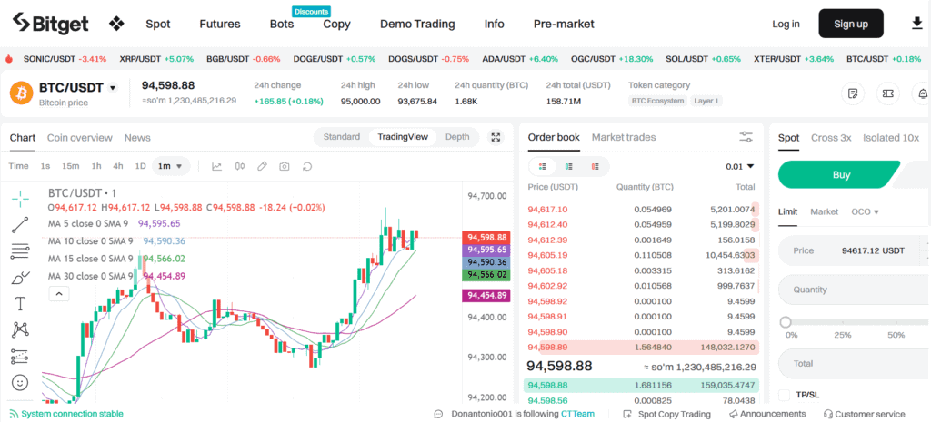Select the long position forecasting tool
This screenshot has width=931, height=422.
[x=20, y=357]
